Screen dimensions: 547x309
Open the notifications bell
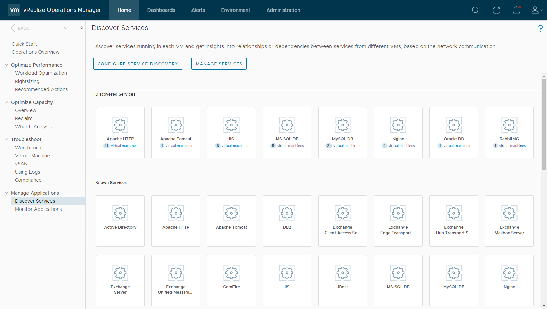(x=516, y=10)
